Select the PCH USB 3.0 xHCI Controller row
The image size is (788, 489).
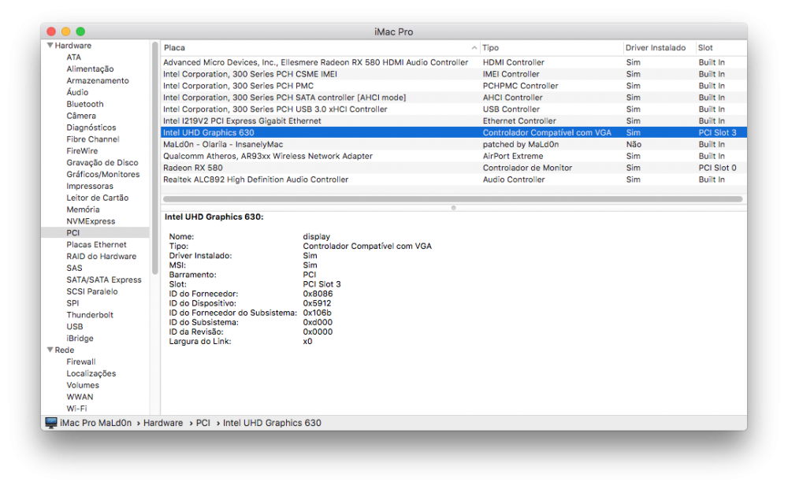click(453, 109)
